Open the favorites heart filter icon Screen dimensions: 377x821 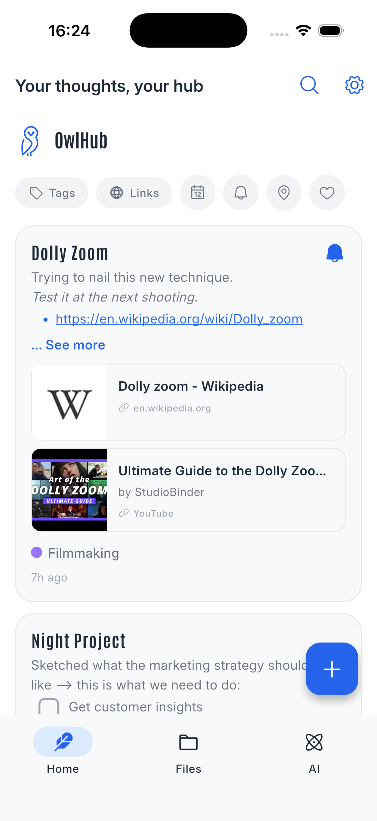click(327, 193)
